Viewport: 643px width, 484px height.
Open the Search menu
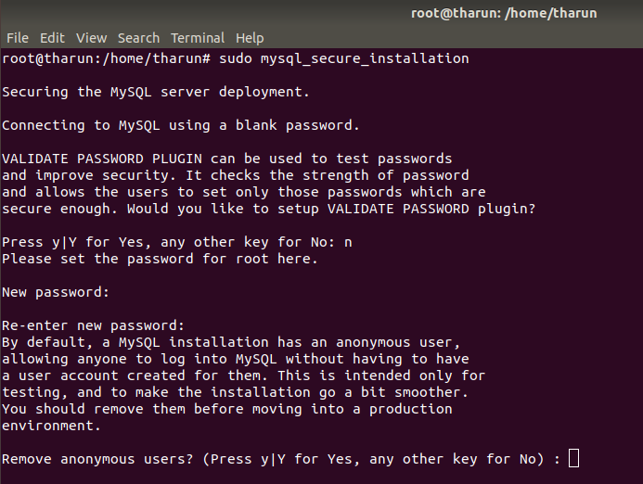(x=138, y=38)
